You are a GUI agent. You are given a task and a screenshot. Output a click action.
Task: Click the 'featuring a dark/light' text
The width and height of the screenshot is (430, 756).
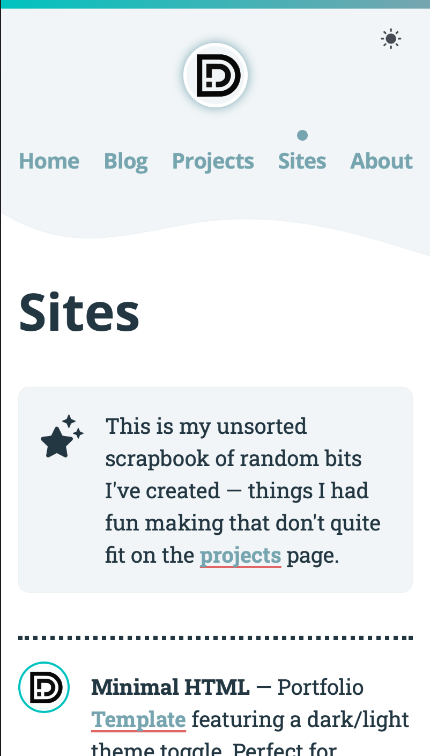300,719
